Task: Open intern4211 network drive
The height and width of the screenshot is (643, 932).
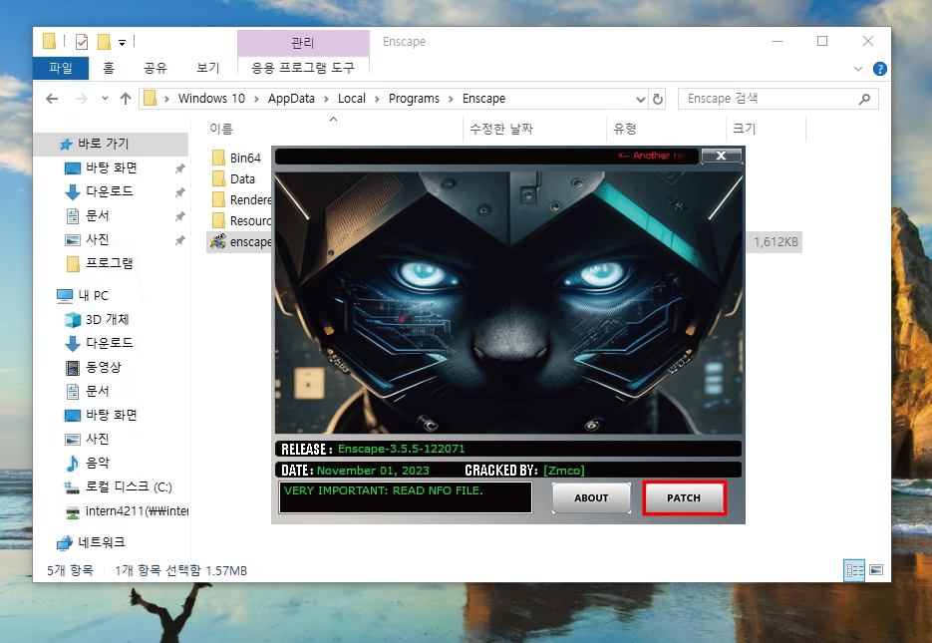Action: 137,511
